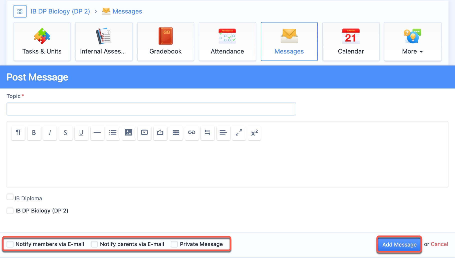Select the strikethrough formatting icon
The image size is (455, 258).
pyautogui.click(x=66, y=133)
